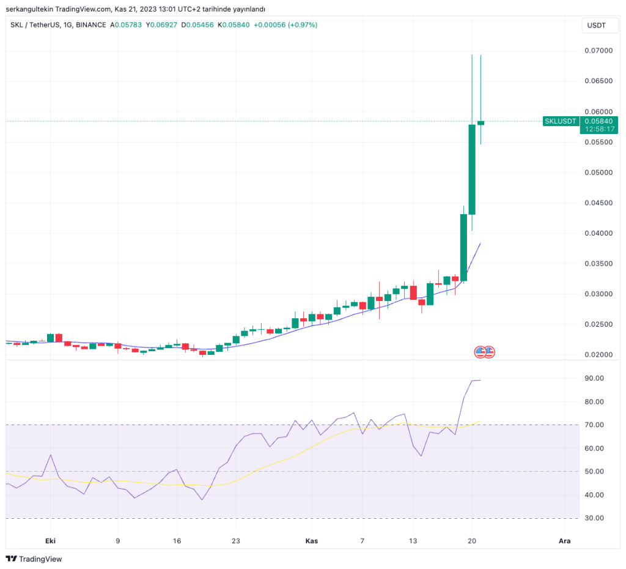Click the right US flag economic event icon

point(489,352)
